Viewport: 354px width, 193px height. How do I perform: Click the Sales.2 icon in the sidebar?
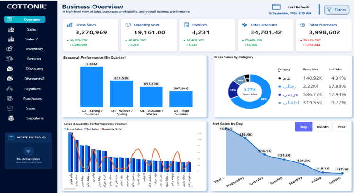pyautogui.click(x=11, y=40)
